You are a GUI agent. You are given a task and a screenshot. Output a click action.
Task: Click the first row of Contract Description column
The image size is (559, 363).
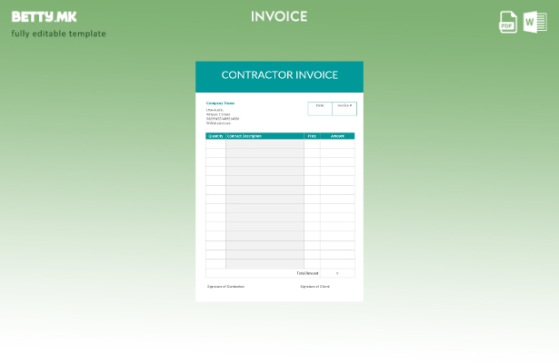pos(265,143)
